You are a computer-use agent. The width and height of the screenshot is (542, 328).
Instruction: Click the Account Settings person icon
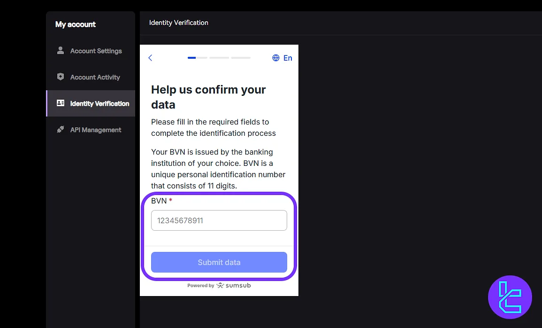pos(61,50)
